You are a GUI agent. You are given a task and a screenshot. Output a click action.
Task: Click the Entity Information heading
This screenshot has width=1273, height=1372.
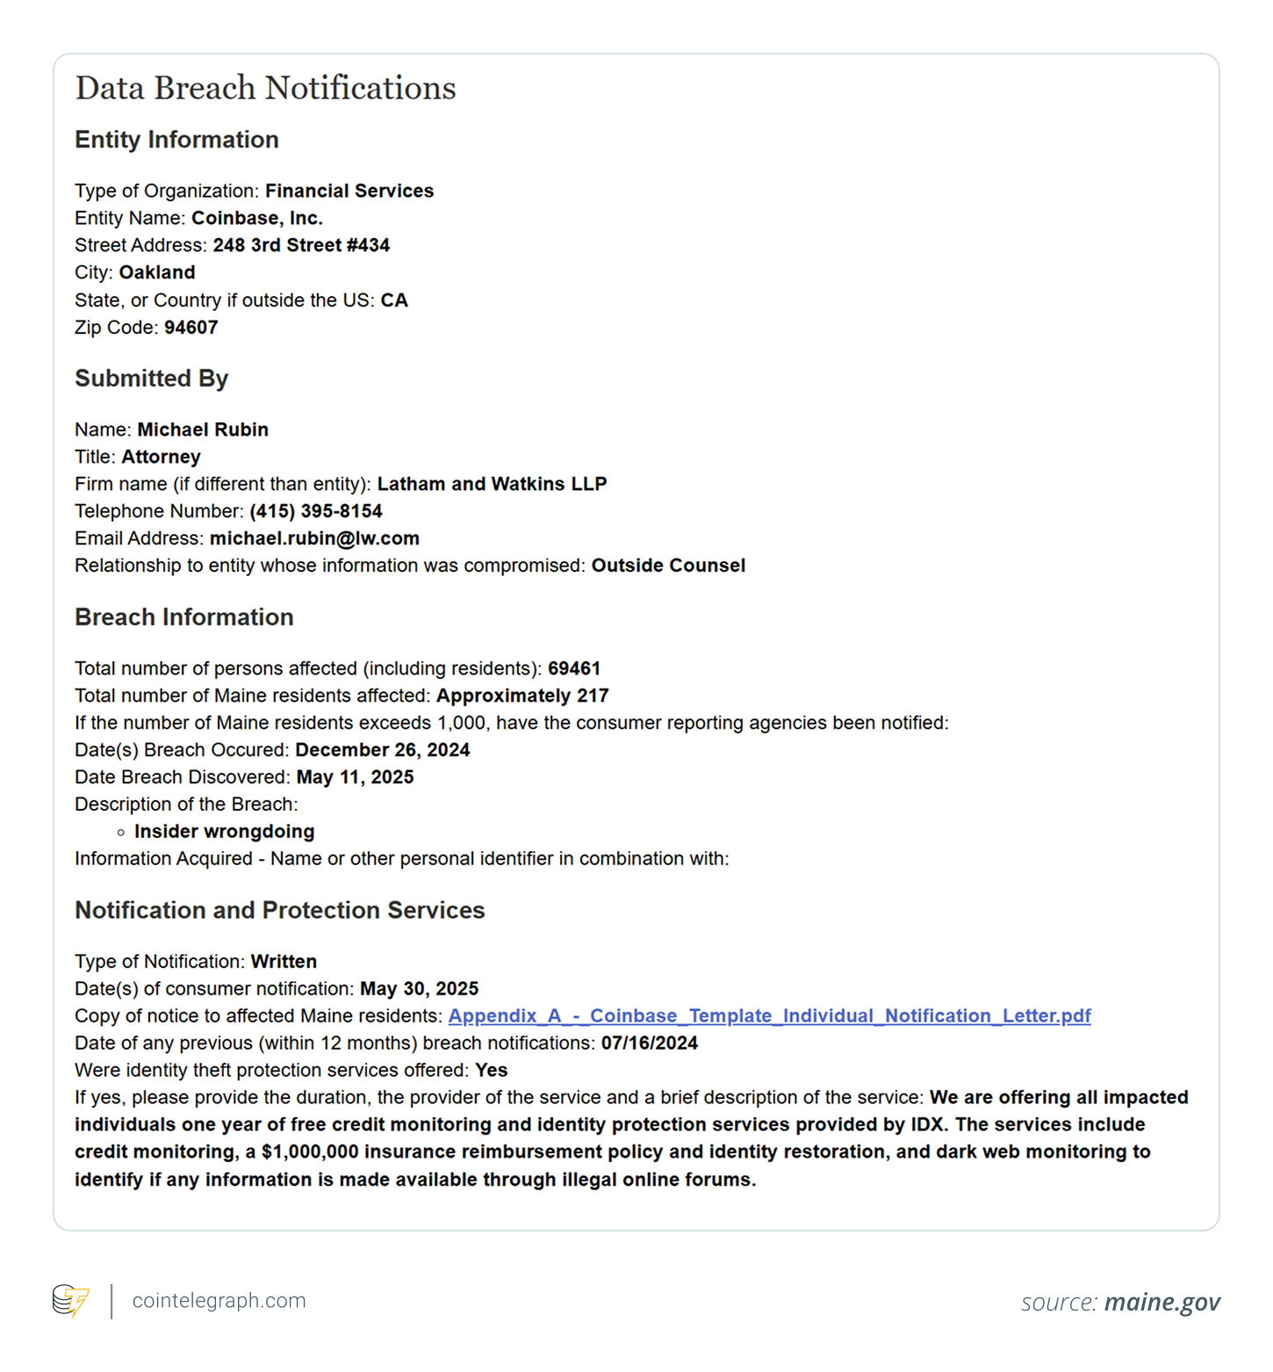[x=176, y=140]
